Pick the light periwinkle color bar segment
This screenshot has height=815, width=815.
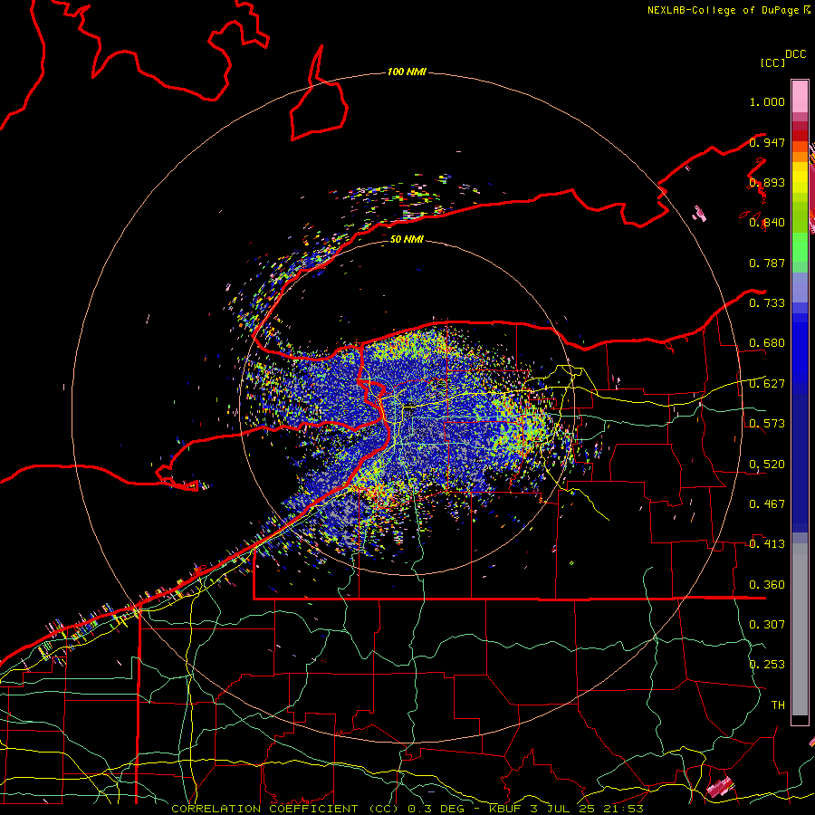[800, 287]
